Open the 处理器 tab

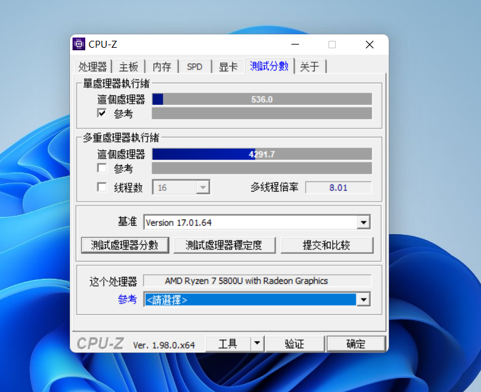92,67
